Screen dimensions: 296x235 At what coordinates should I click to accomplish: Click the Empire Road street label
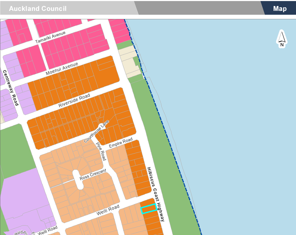click(x=120, y=143)
